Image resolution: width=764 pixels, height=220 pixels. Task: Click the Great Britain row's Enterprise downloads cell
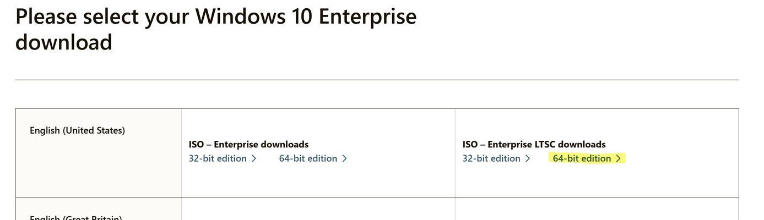(318, 210)
